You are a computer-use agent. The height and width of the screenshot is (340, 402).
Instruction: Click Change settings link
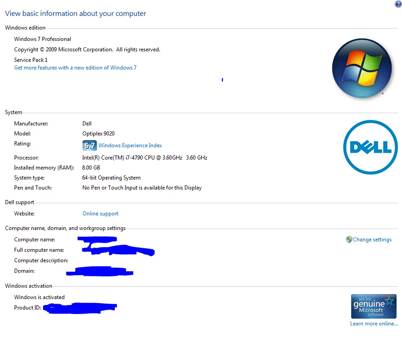372,240
